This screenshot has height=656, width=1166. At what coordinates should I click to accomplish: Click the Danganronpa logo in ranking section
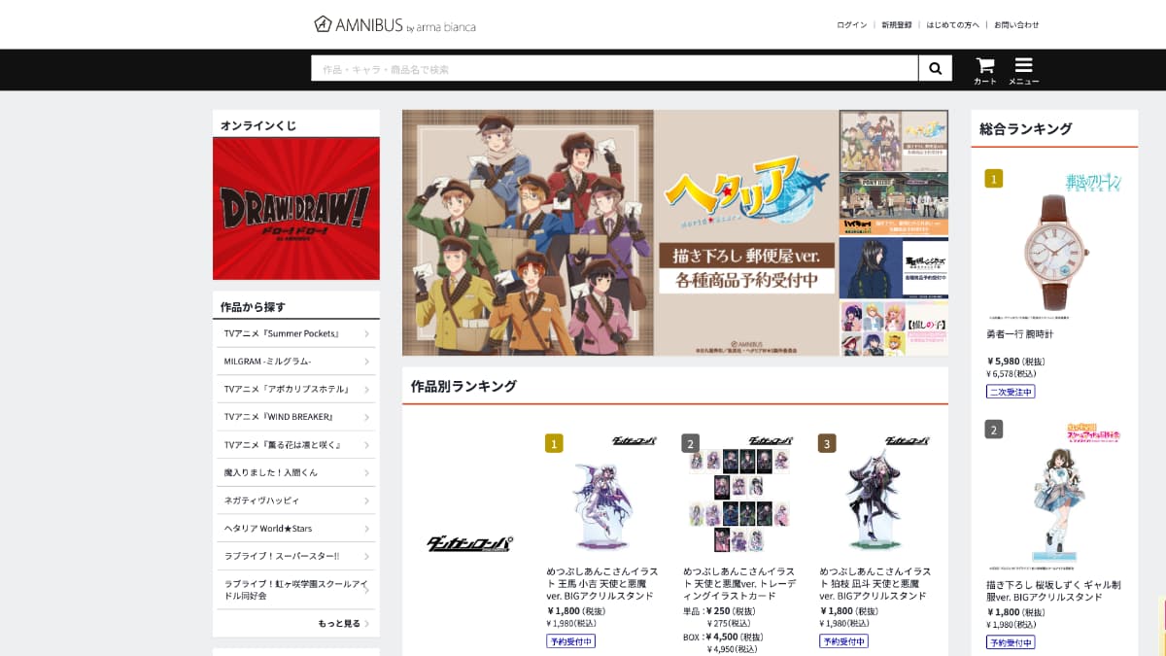coord(469,543)
